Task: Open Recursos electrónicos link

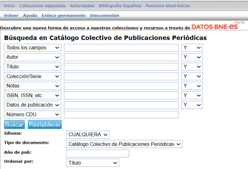Action: pyautogui.click(x=168, y=6)
